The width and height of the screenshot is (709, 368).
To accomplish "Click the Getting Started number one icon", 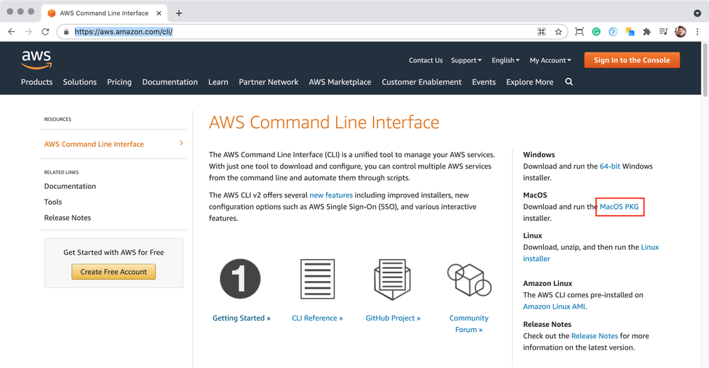I will (x=240, y=279).
